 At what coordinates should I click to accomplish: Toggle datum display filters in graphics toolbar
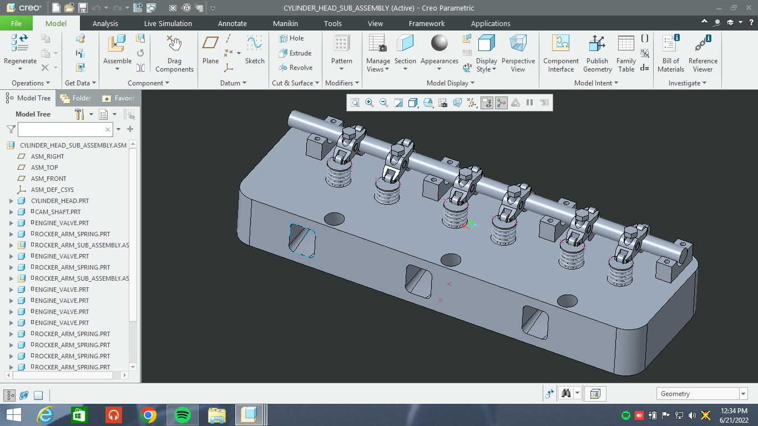472,103
